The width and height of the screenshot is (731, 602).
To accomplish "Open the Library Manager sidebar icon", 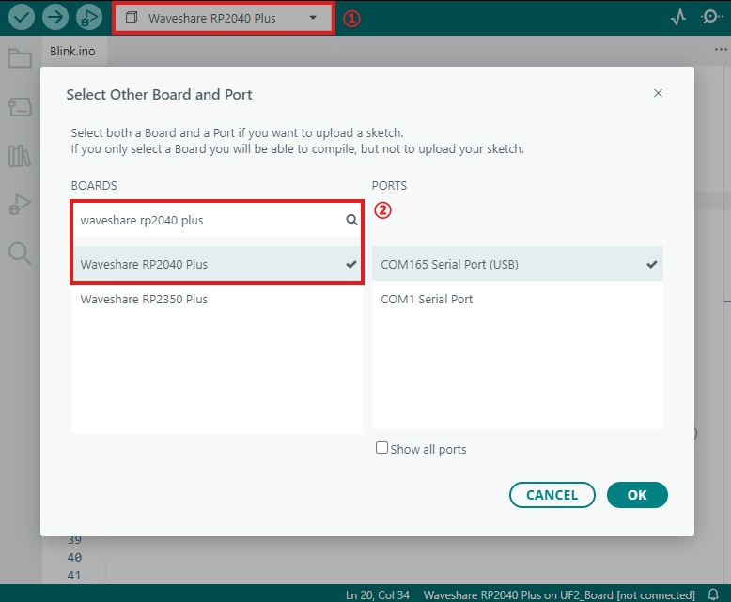I will 20,155.
